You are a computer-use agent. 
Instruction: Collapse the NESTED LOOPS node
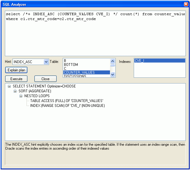(x=21, y=96)
